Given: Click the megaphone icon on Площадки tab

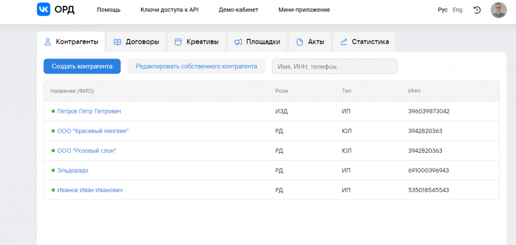Looking at the screenshot, I should (238, 42).
